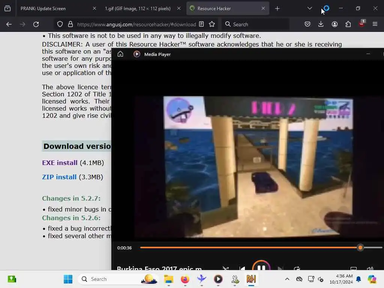Viewport: 384px width, 288px height.
Task: Close the PRANK: Update Screen tab
Action: (94, 8)
